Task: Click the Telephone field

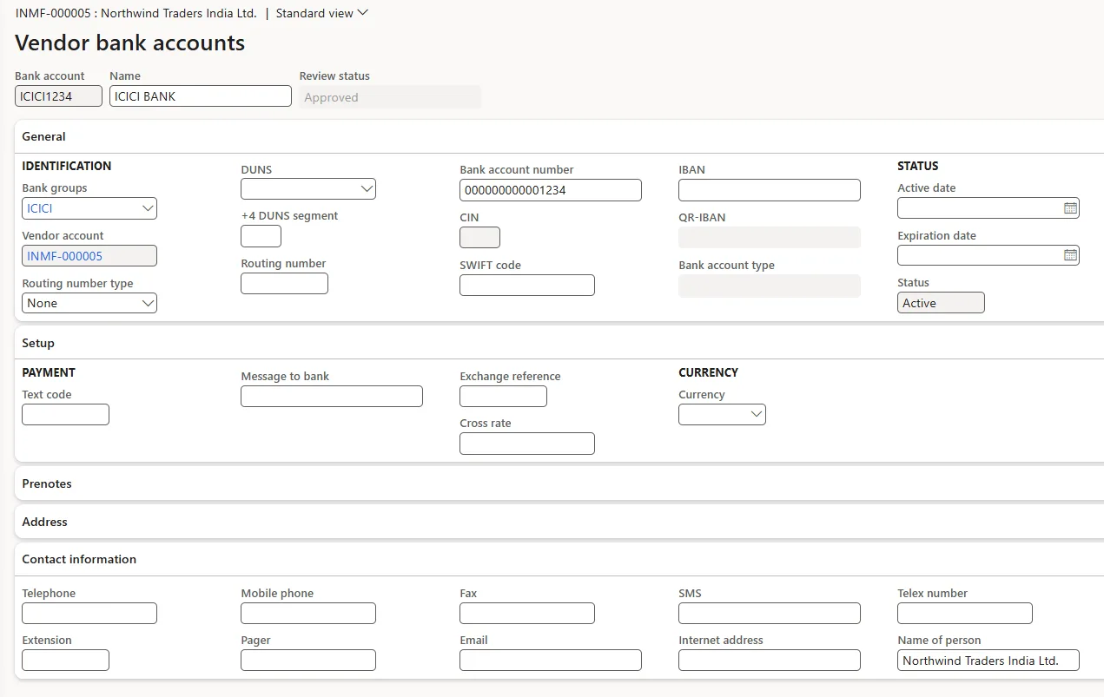Action: [x=89, y=613]
